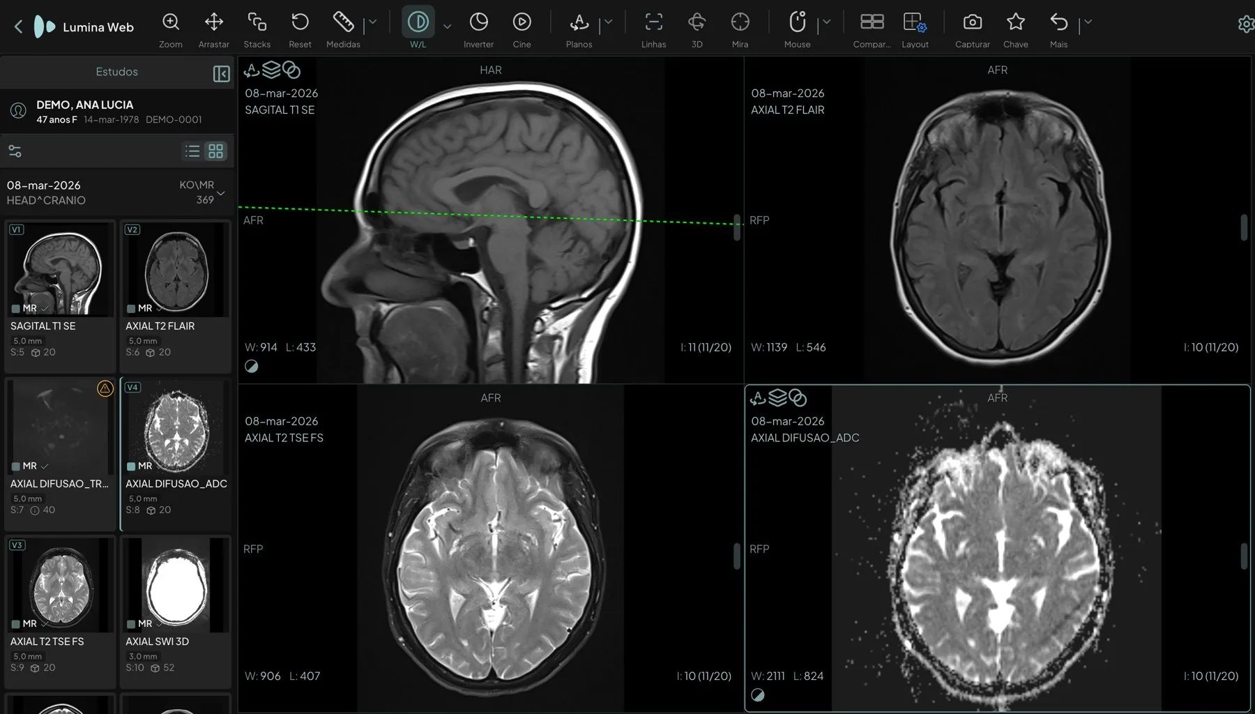Open patient DEMO, ANA LUCIA details

click(116, 111)
